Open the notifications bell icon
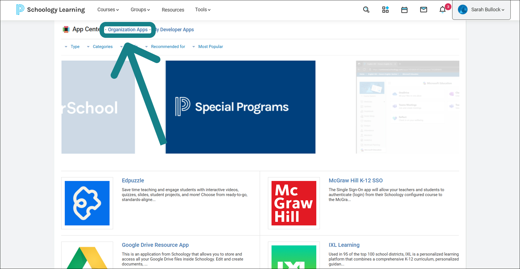 pyautogui.click(x=443, y=10)
